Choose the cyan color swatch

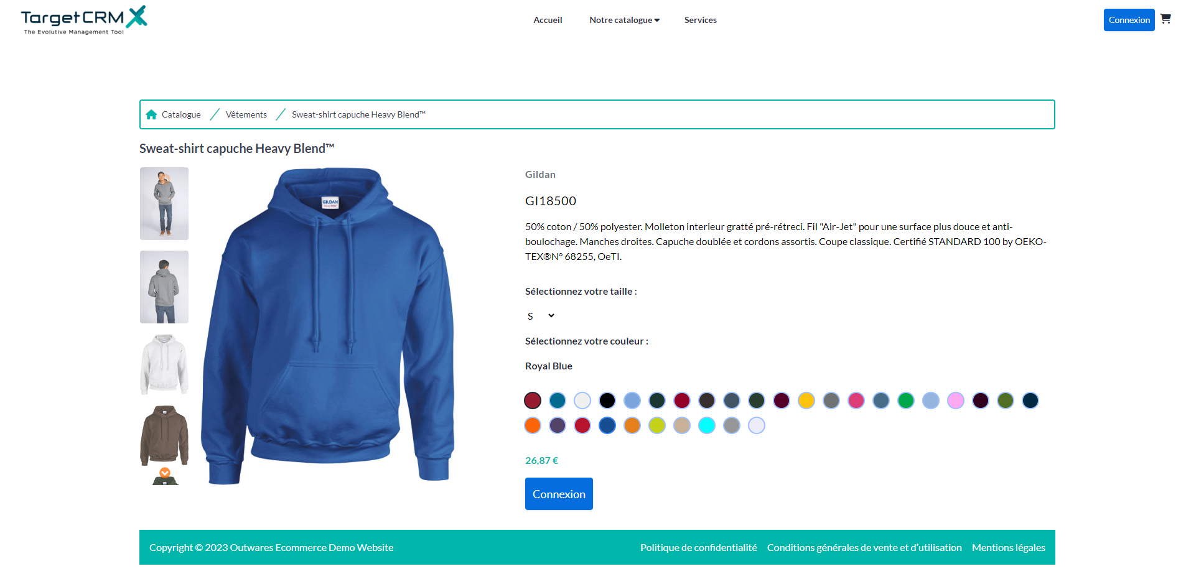[707, 425]
